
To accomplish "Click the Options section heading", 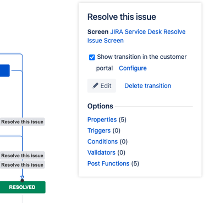I will (100, 106).
